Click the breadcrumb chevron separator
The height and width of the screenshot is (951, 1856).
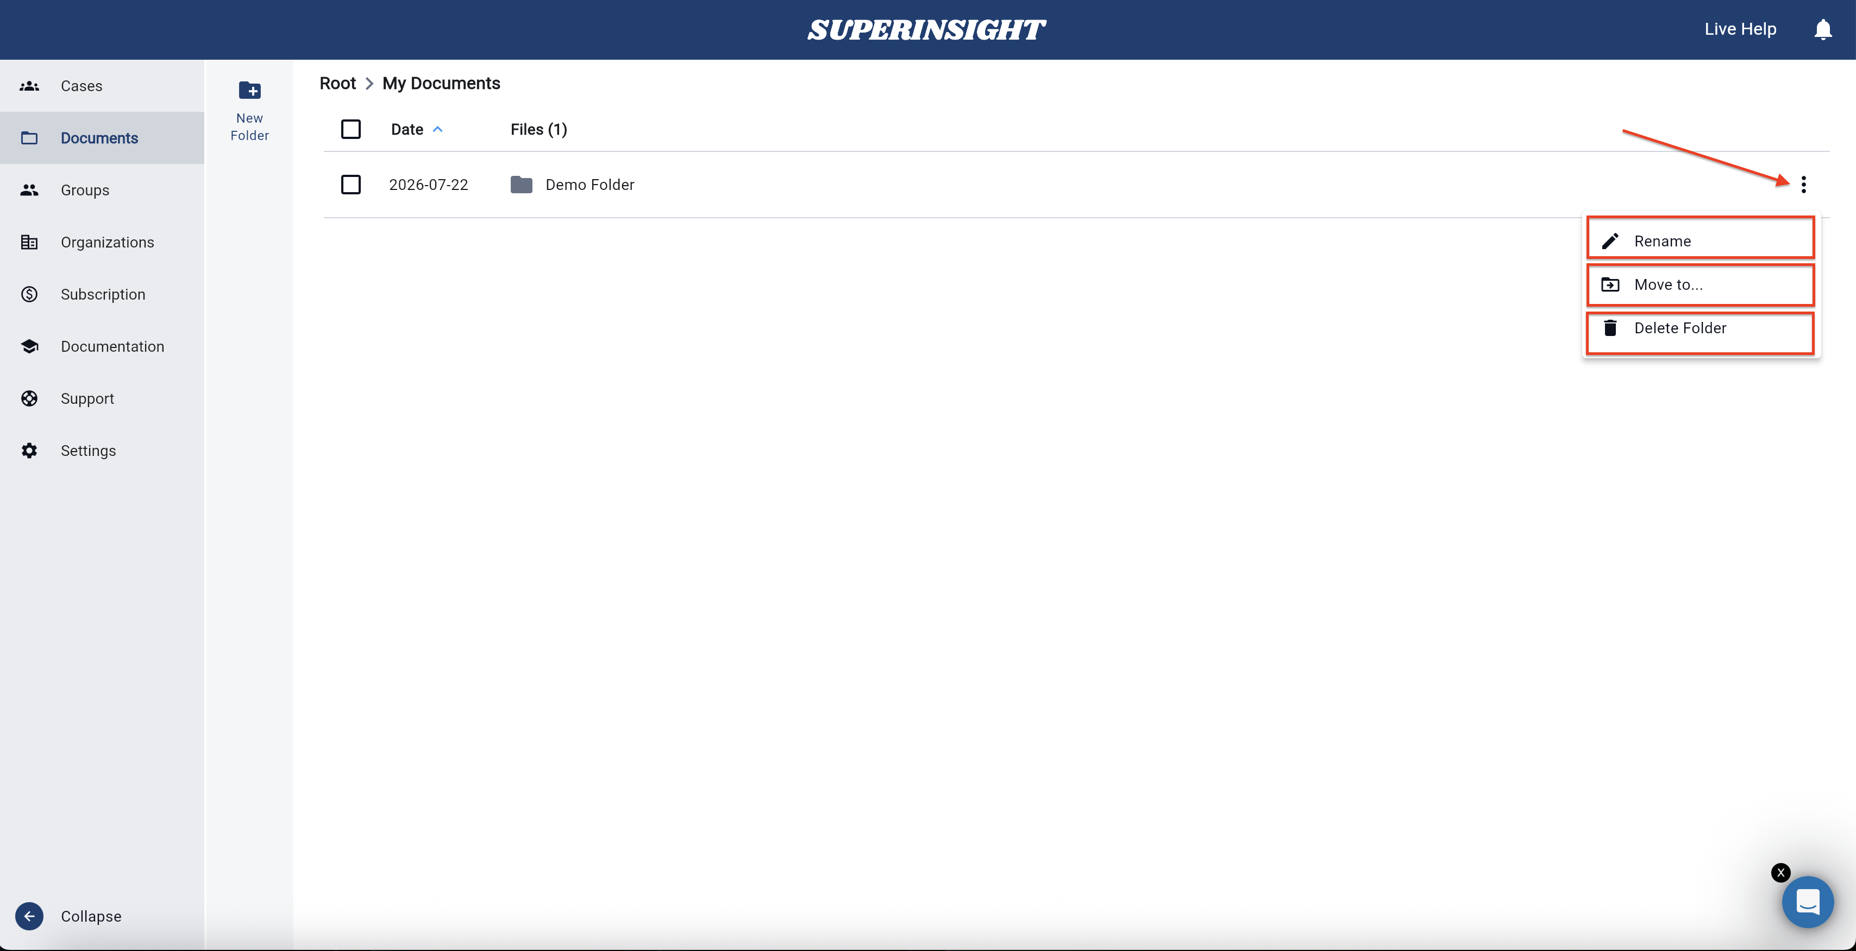point(369,84)
